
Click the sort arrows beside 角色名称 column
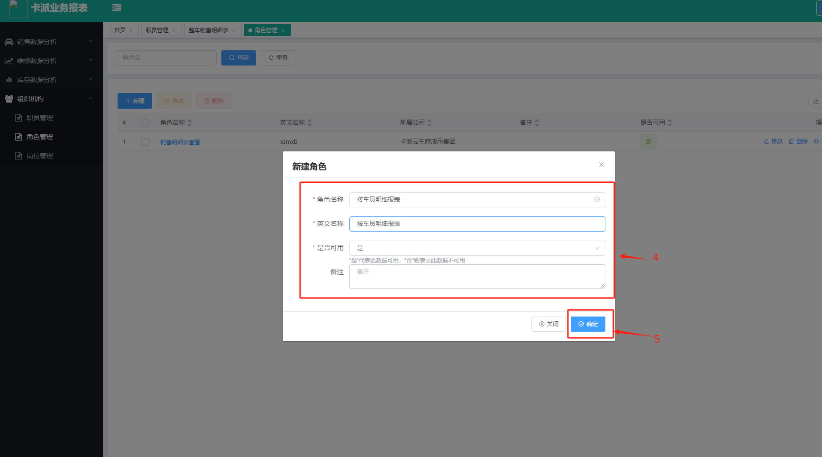pyautogui.click(x=190, y=123)
